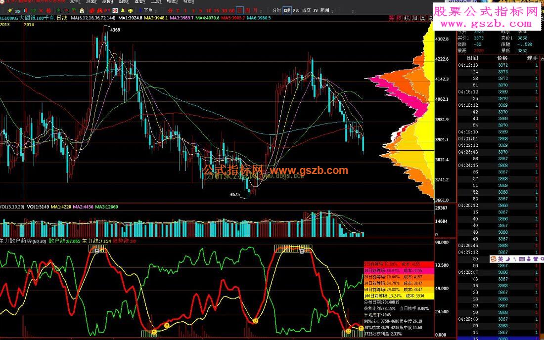This screenshot has width=544, height=340.
Task: Click the scroll-up arrow beside '现手' header
Action: [542, 59]
